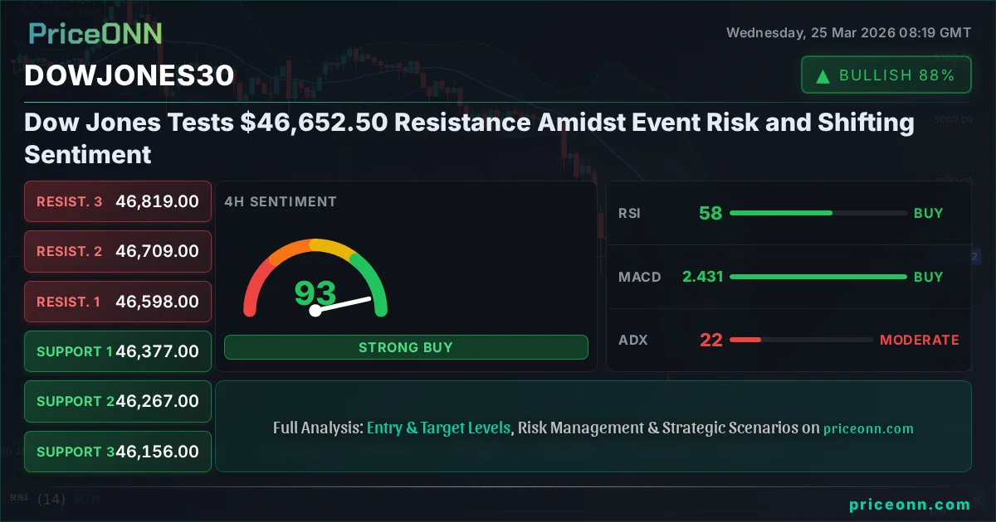
Task: Open the Entry & Target Levels link
Action: pyautogui.click(x=438, y=428)
